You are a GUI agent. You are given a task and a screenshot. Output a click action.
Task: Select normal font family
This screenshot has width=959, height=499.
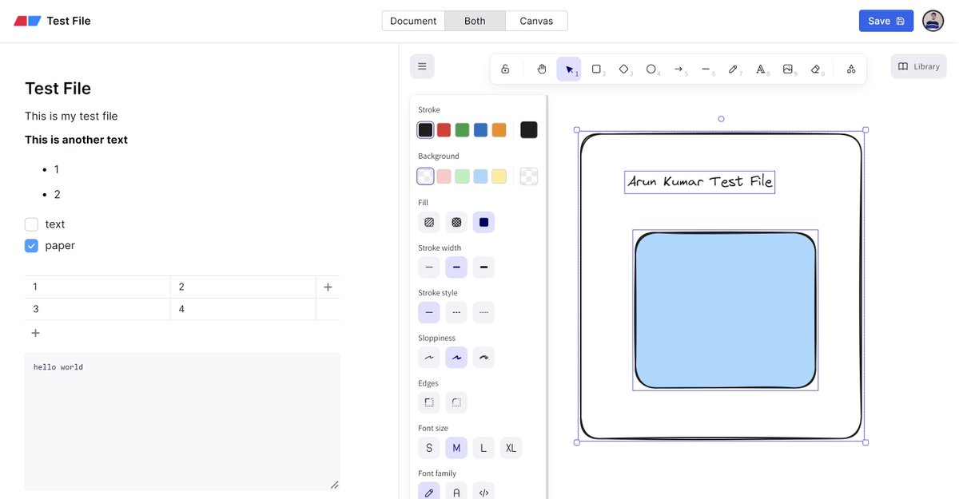point(456,493)
